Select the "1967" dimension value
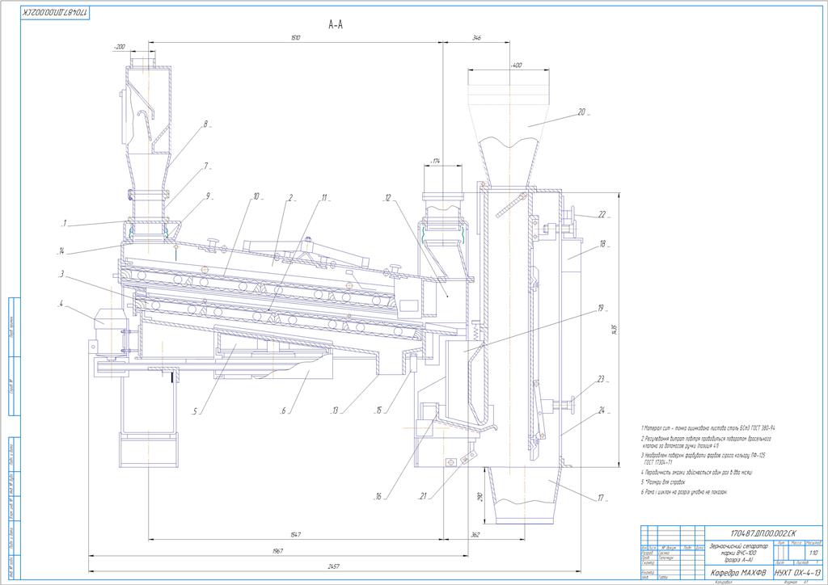The height and width of the screenshot is (585, 828). click(x=278, y=551)
